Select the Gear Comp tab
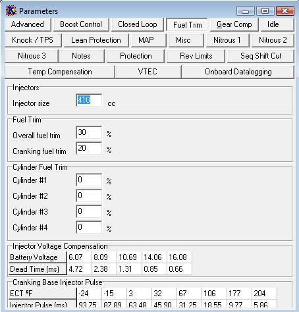This screenshot has height=312, width=299. 234,24
